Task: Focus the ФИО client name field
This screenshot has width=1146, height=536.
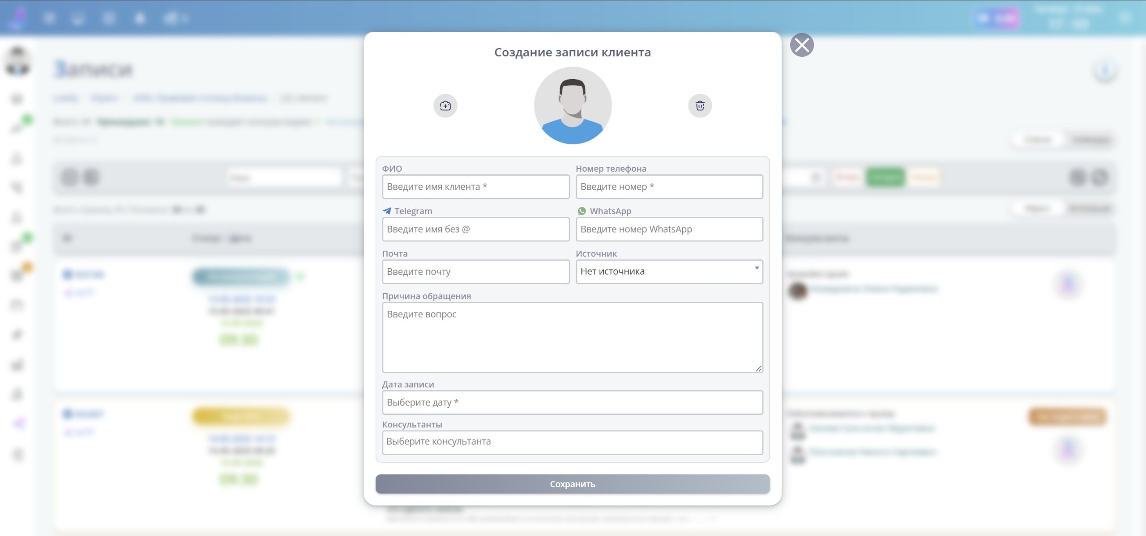Action: 475,186
